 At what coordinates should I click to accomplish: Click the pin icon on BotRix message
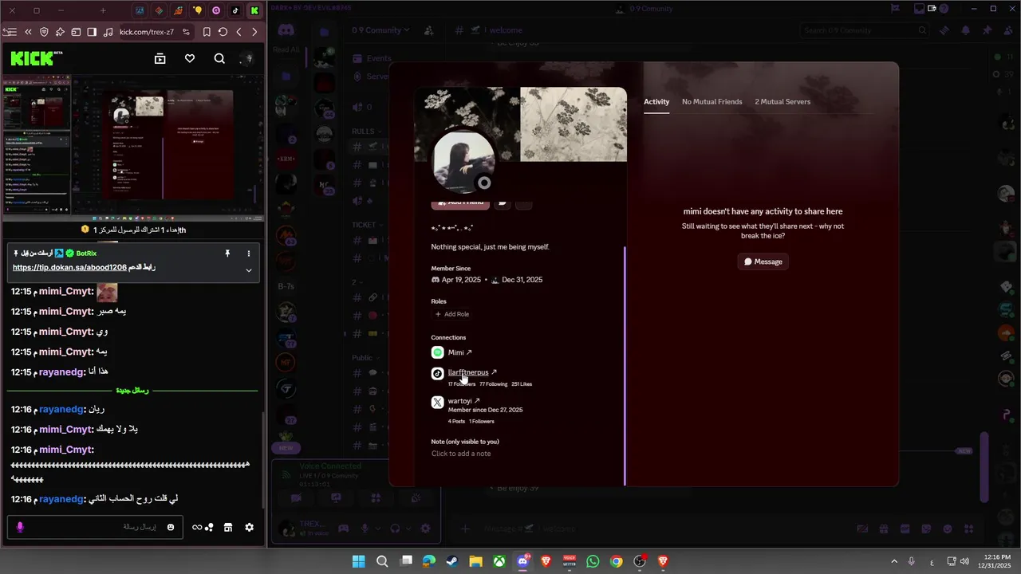(227, 254)
